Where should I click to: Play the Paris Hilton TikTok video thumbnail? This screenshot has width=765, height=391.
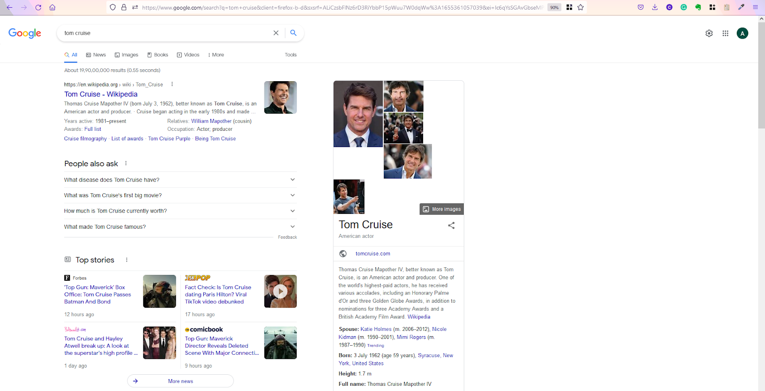point(280,291)
